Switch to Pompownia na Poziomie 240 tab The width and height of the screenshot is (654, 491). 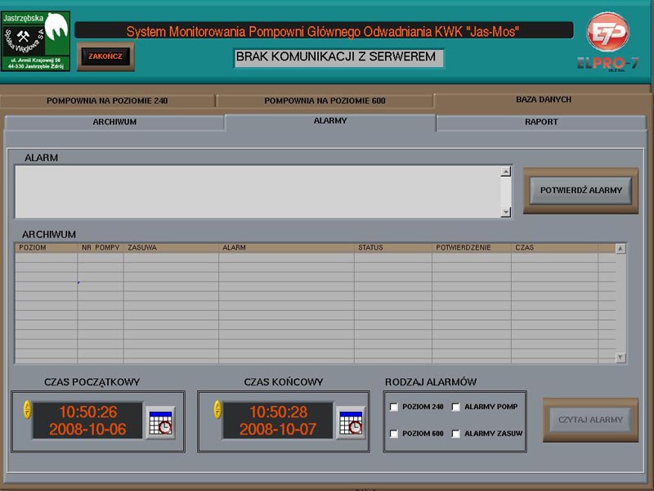pyautogui.click(x=107, y=101)
